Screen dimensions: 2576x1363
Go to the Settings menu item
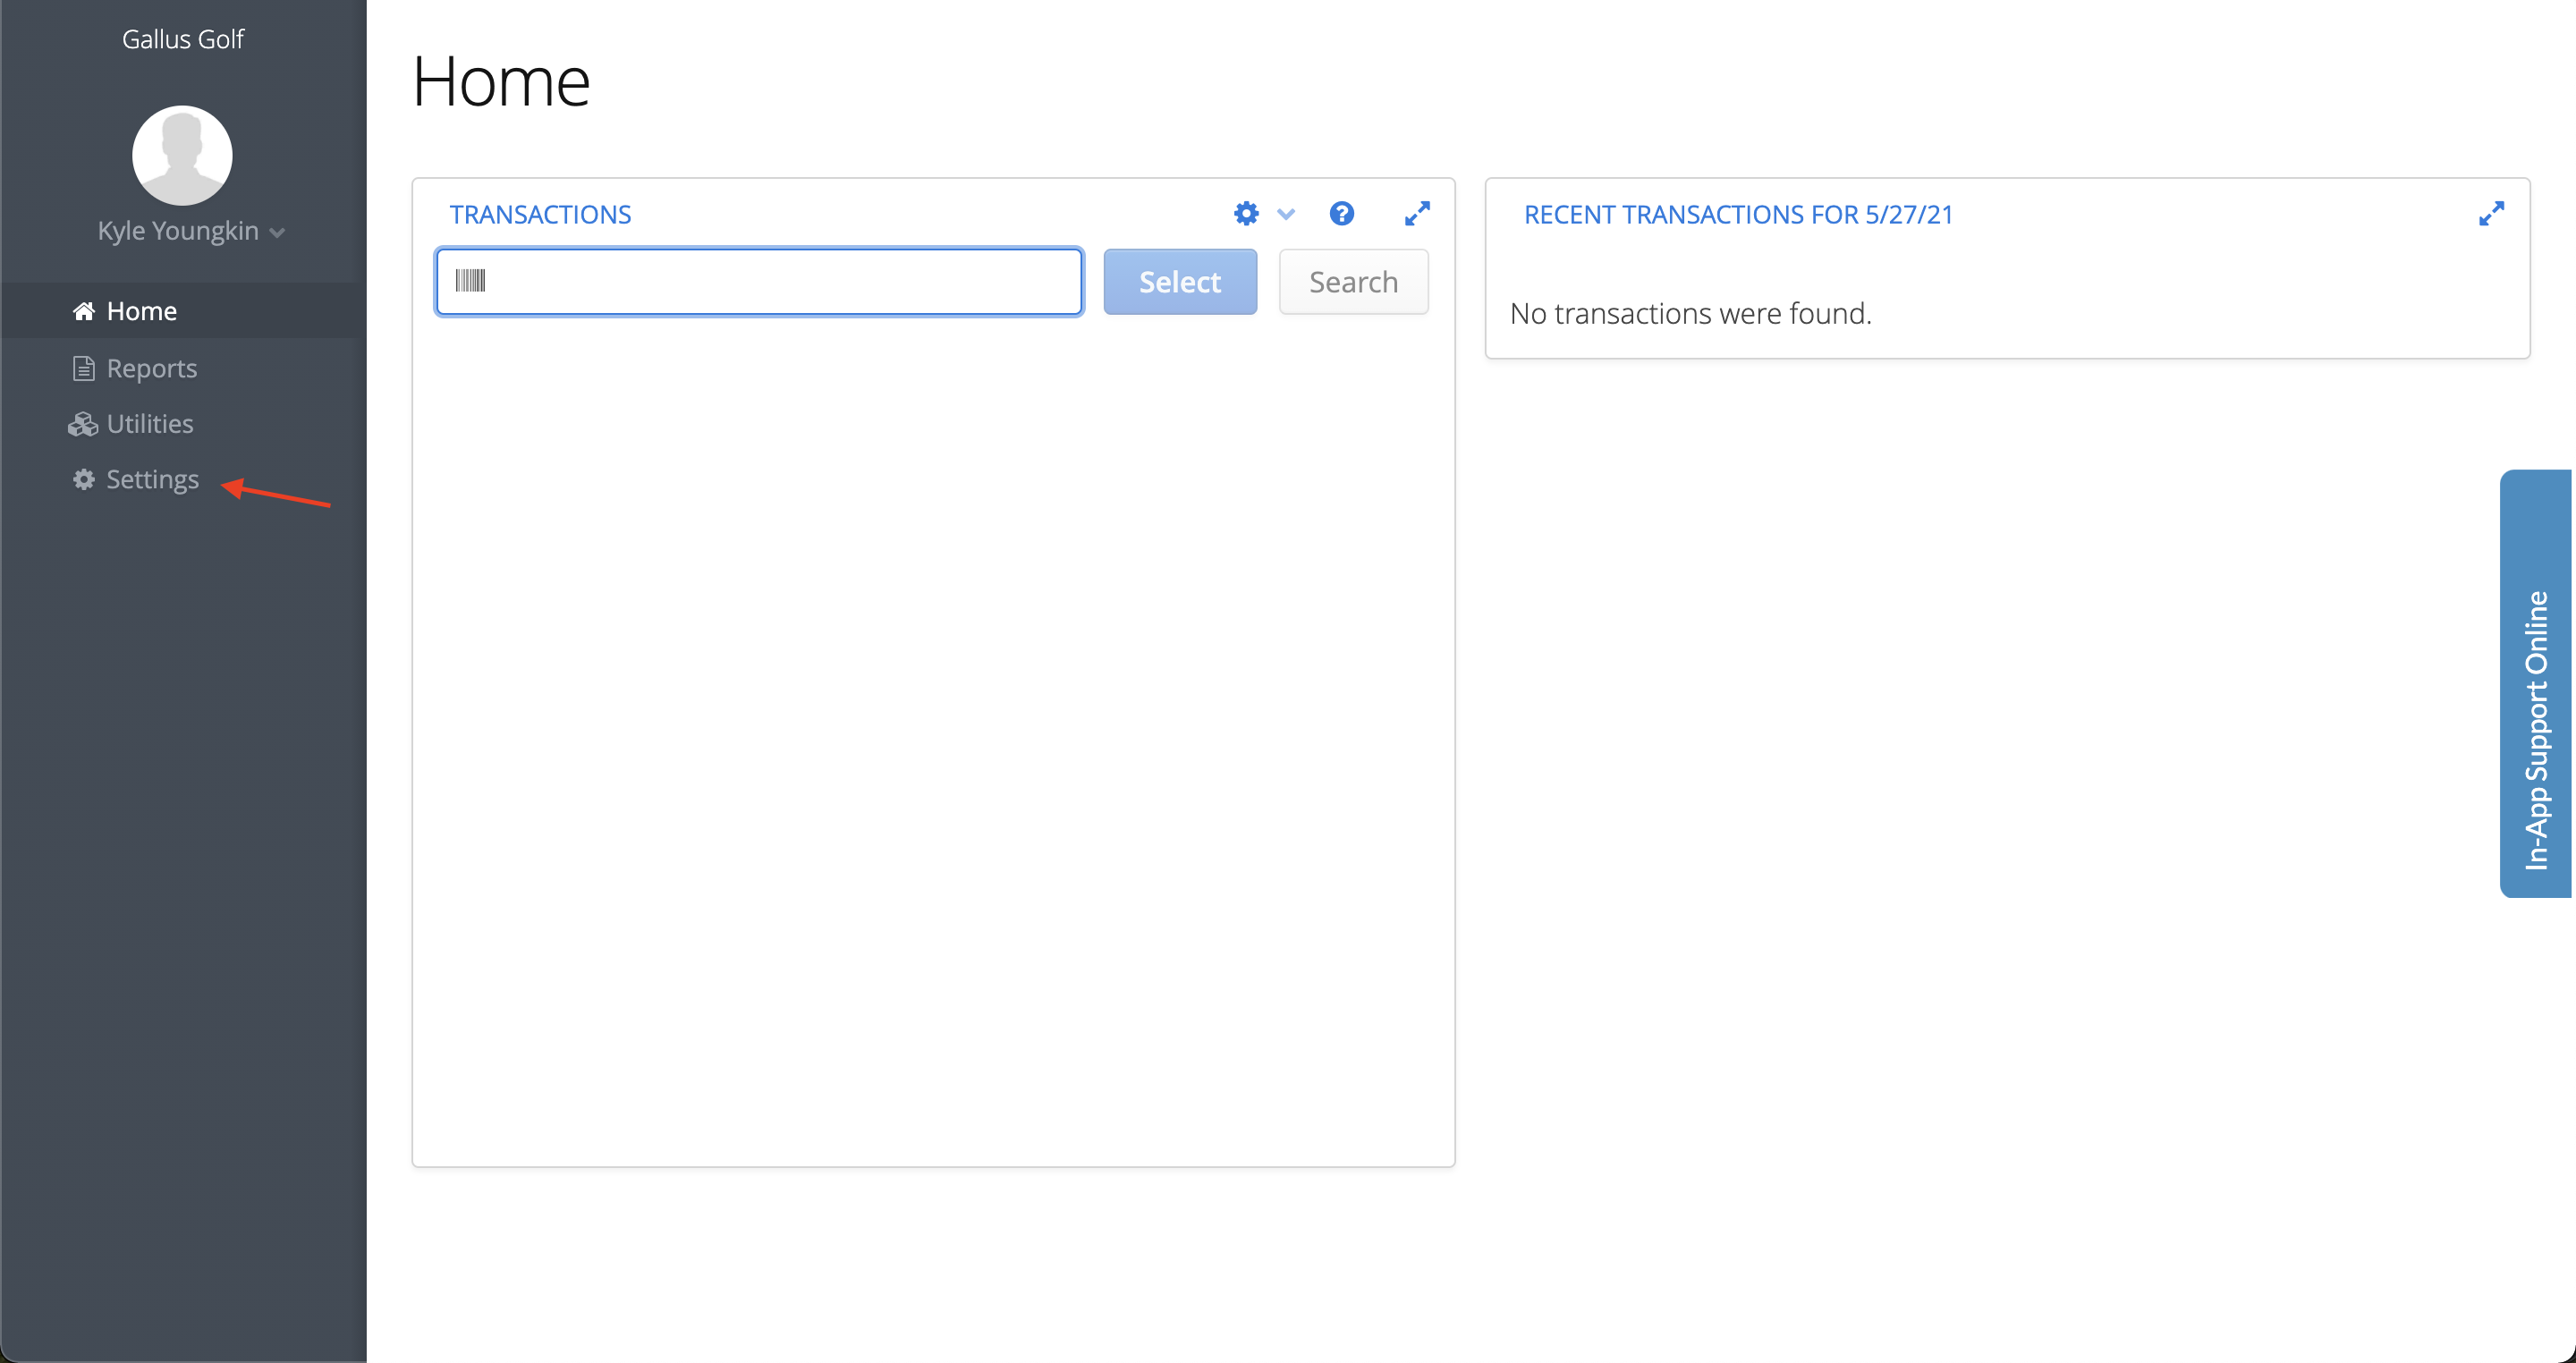152,479
